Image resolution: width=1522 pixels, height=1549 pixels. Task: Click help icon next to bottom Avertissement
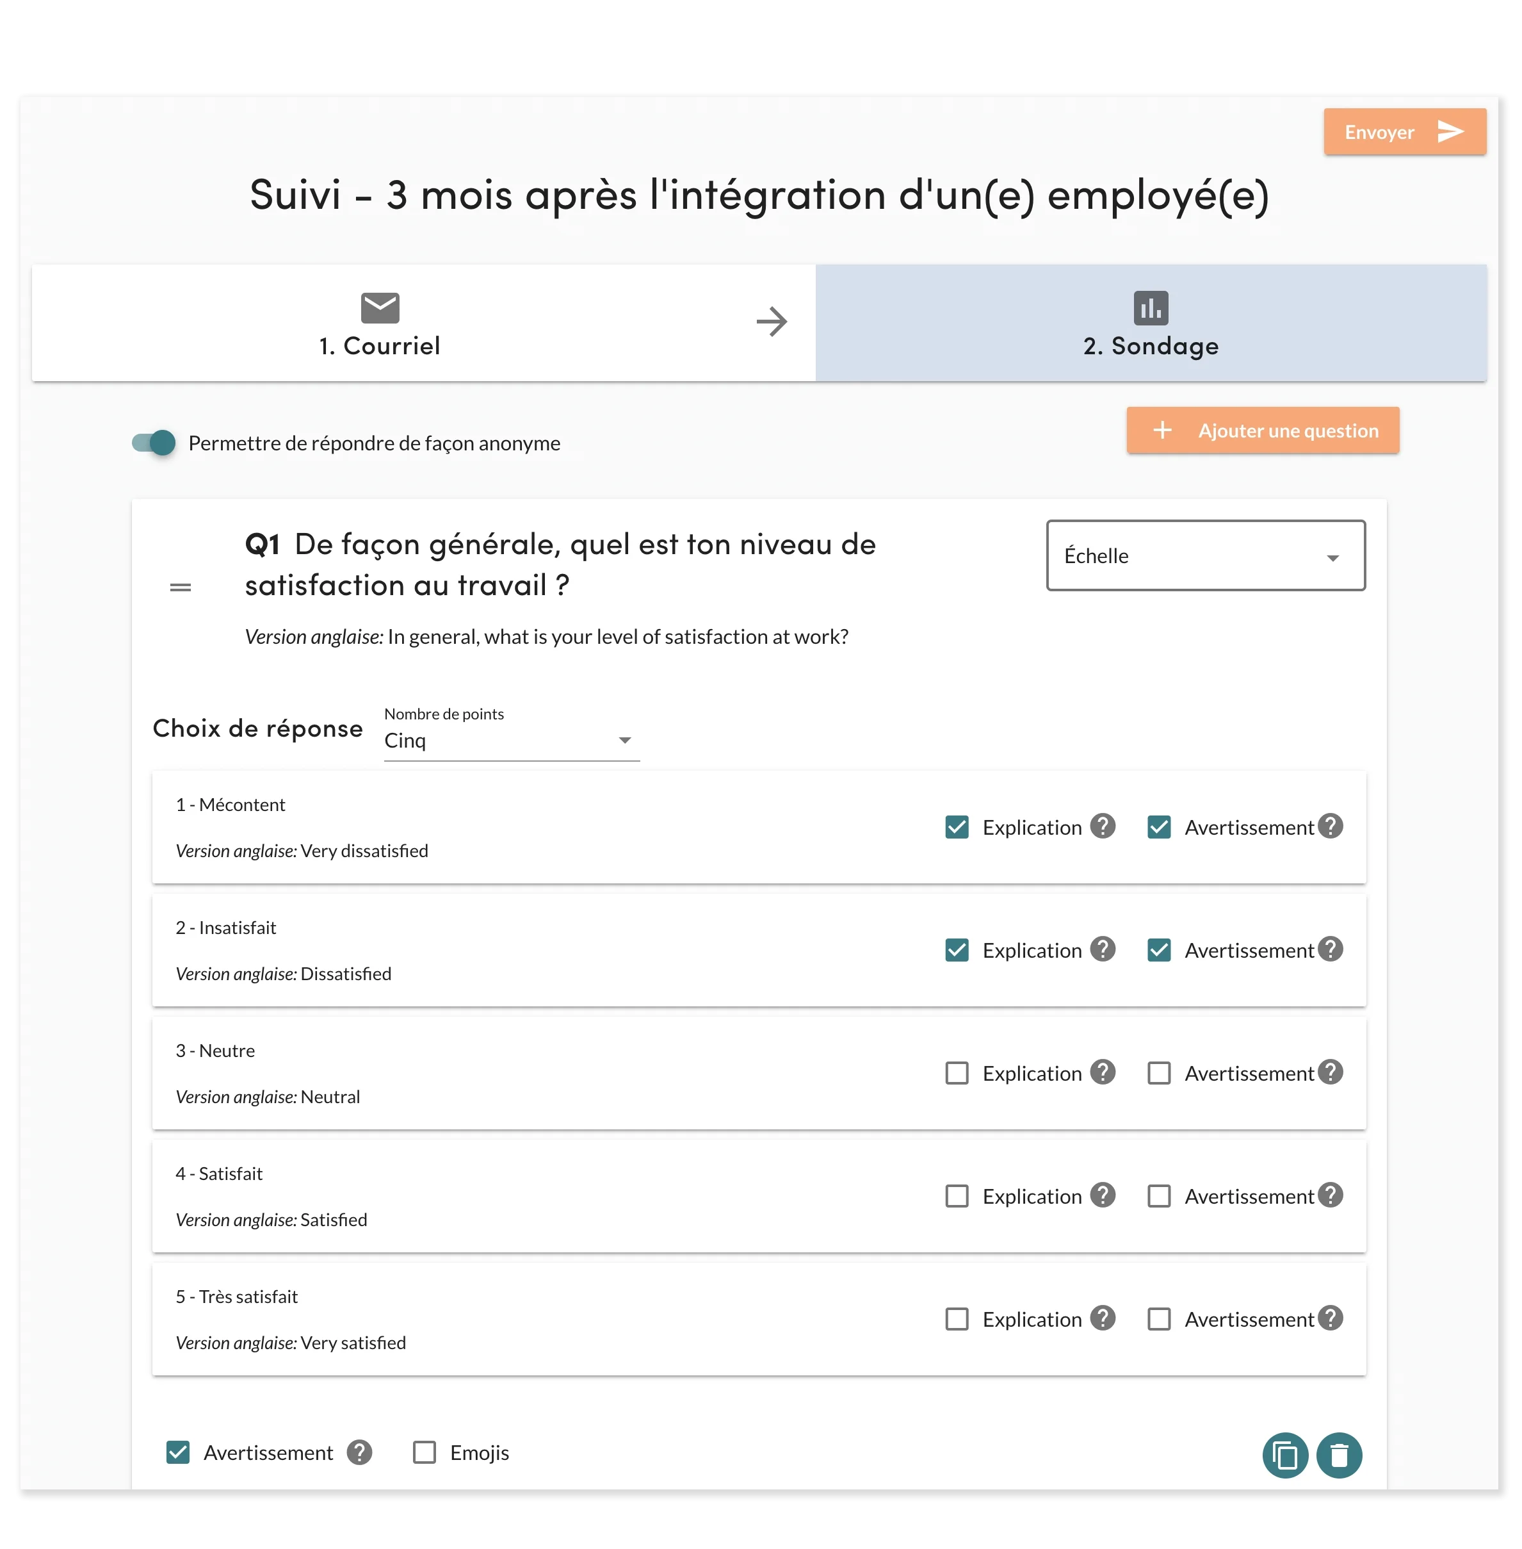click(x=359, y=1452)
